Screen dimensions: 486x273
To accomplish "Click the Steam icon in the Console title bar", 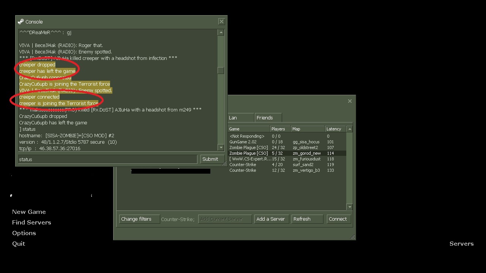I will pos(21,22).
